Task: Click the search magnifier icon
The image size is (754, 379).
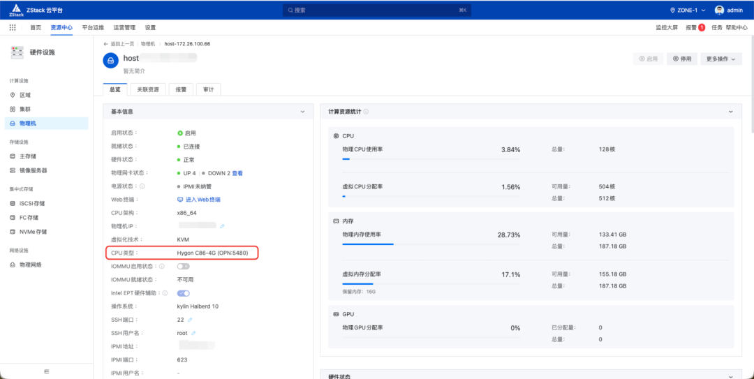Action: (x=290, y=10)
